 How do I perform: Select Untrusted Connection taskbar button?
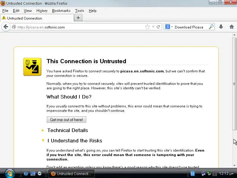coord(71,174)
